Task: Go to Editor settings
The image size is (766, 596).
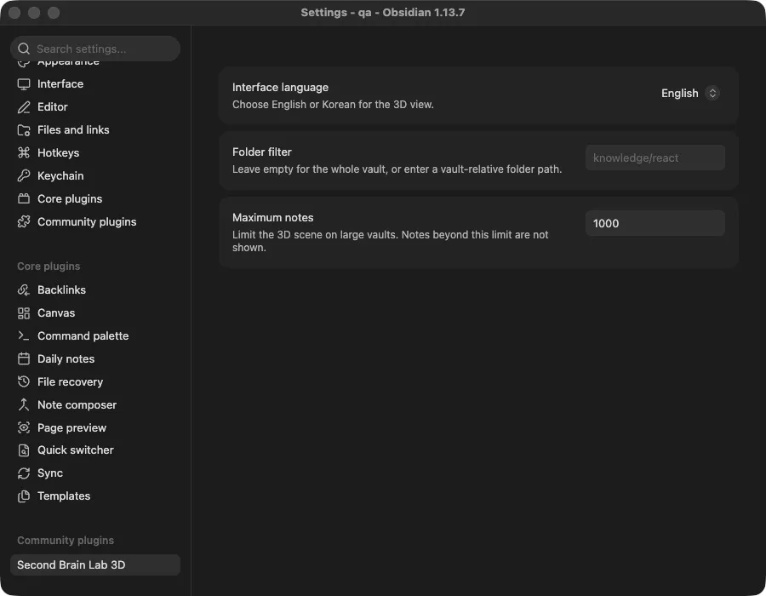Action: coord(95,107)
